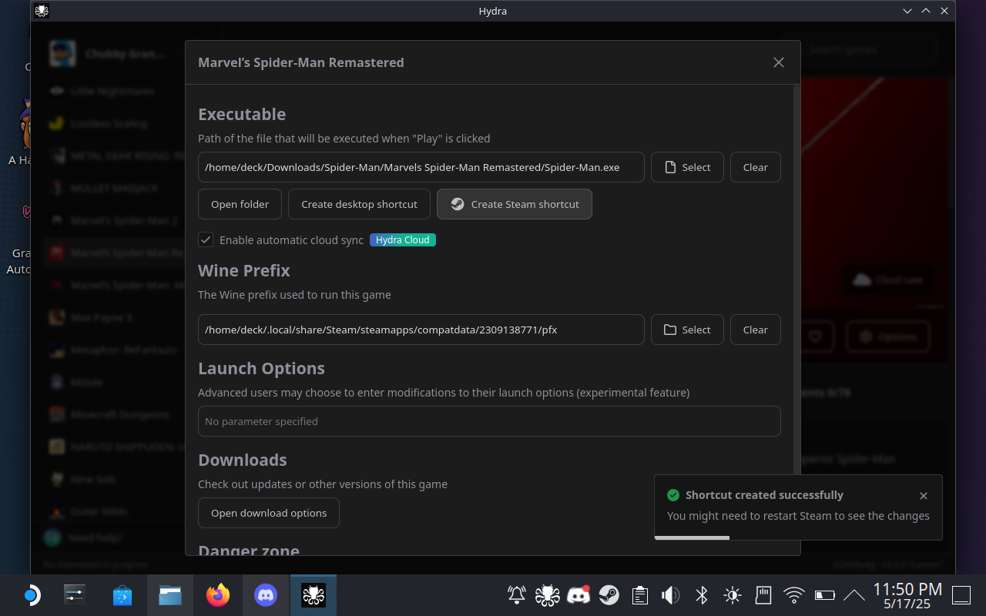986x616 pixels.
Task: Click the Launch Options parameter field
Action: [x=489, y=421]
